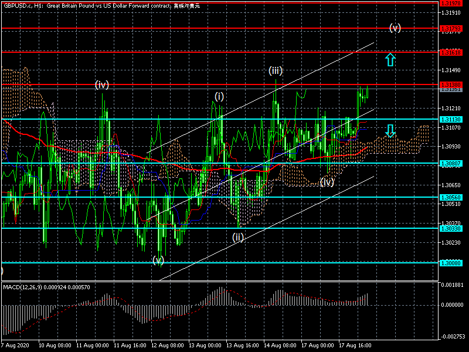Select the (ii) wave label at bottom

pyautogui.click(x=237, y=237)
